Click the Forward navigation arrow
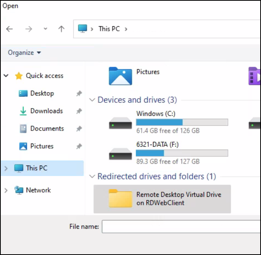 (28, 29)
